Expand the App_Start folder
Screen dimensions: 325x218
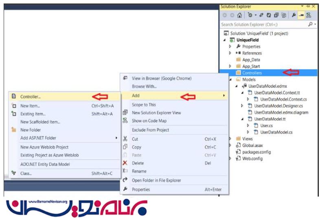[230, 66]
